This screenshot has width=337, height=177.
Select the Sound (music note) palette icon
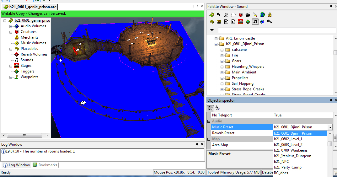255,22
